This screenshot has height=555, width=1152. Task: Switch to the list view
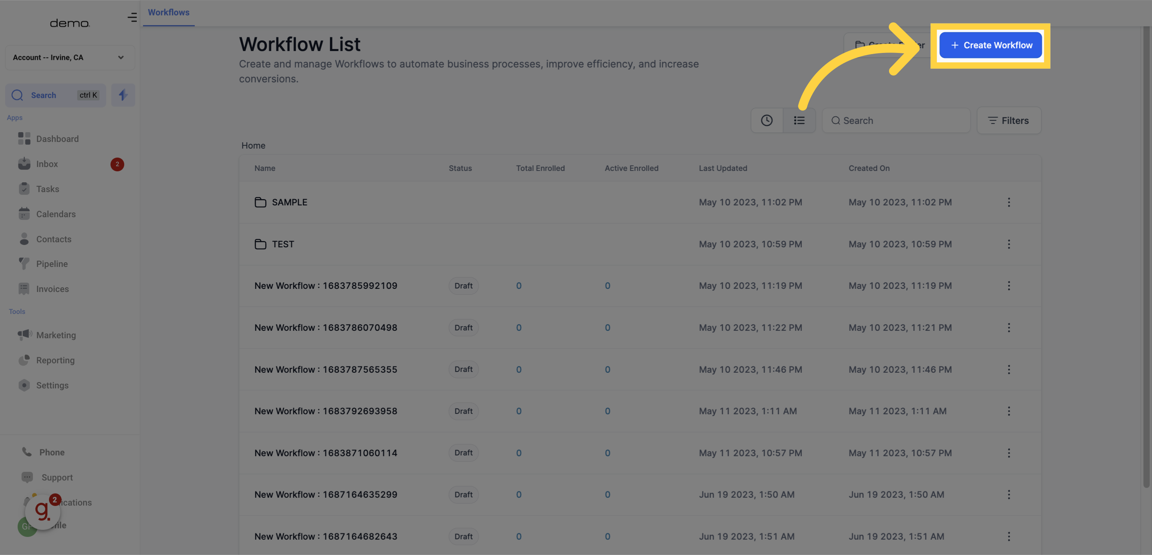[799, 120]
